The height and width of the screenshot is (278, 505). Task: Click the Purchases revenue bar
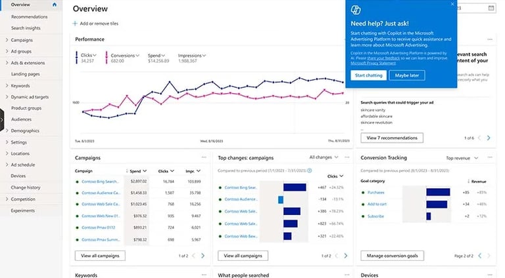point(438,192)
